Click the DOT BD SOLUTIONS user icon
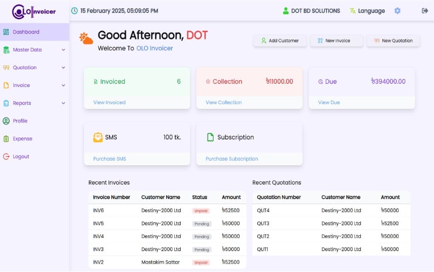This screenshot has width=434, height=272. [286, 11]
